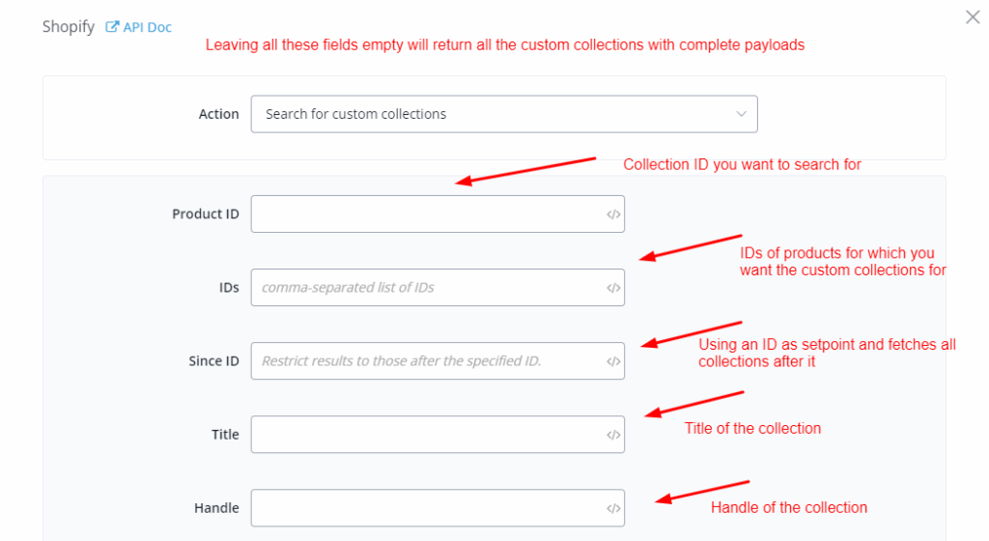Open the 'Search for custom collections' Action dropdown

click(x=502, y=114)
